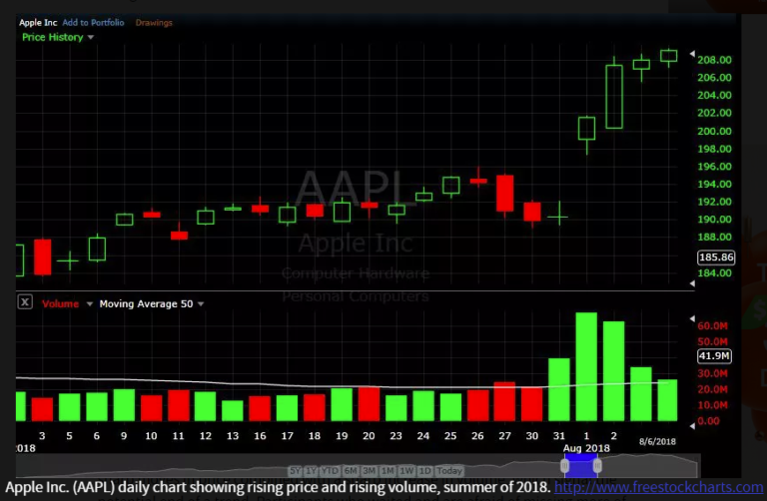767x501 pixels.
Task: Expand the Volume indicator dropdown arrow
Action: coord(89,304)
